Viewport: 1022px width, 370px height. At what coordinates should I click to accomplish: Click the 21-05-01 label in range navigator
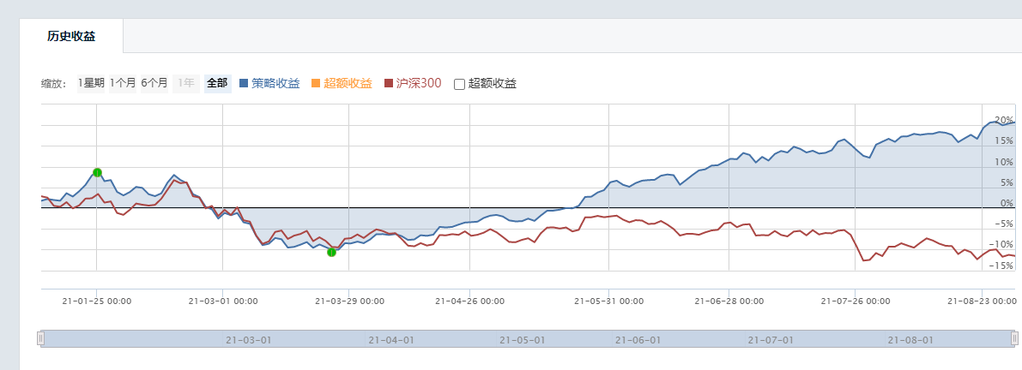[x=522, y=340]
